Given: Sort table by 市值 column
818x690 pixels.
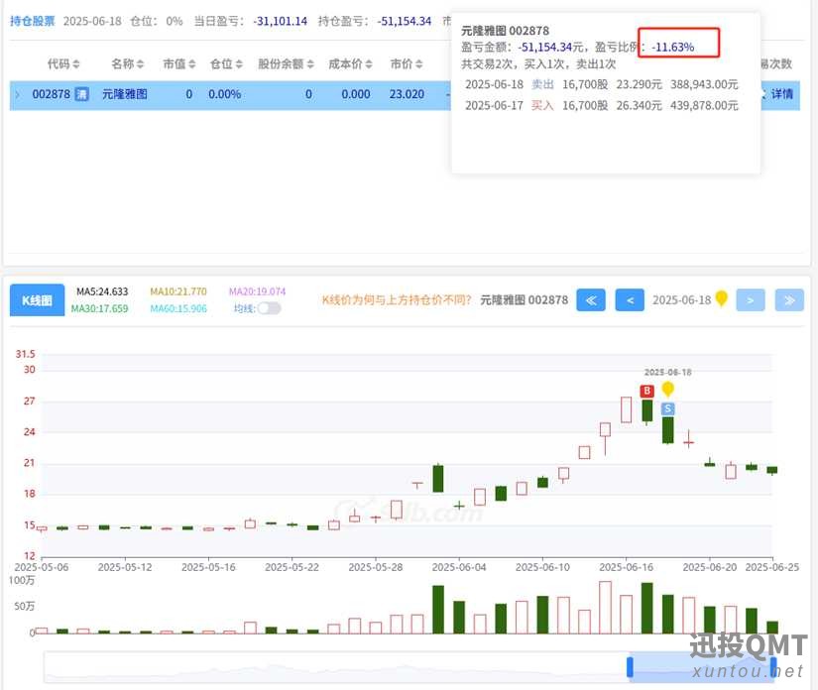Looking at the screenshot, I should tap(178, 64).
